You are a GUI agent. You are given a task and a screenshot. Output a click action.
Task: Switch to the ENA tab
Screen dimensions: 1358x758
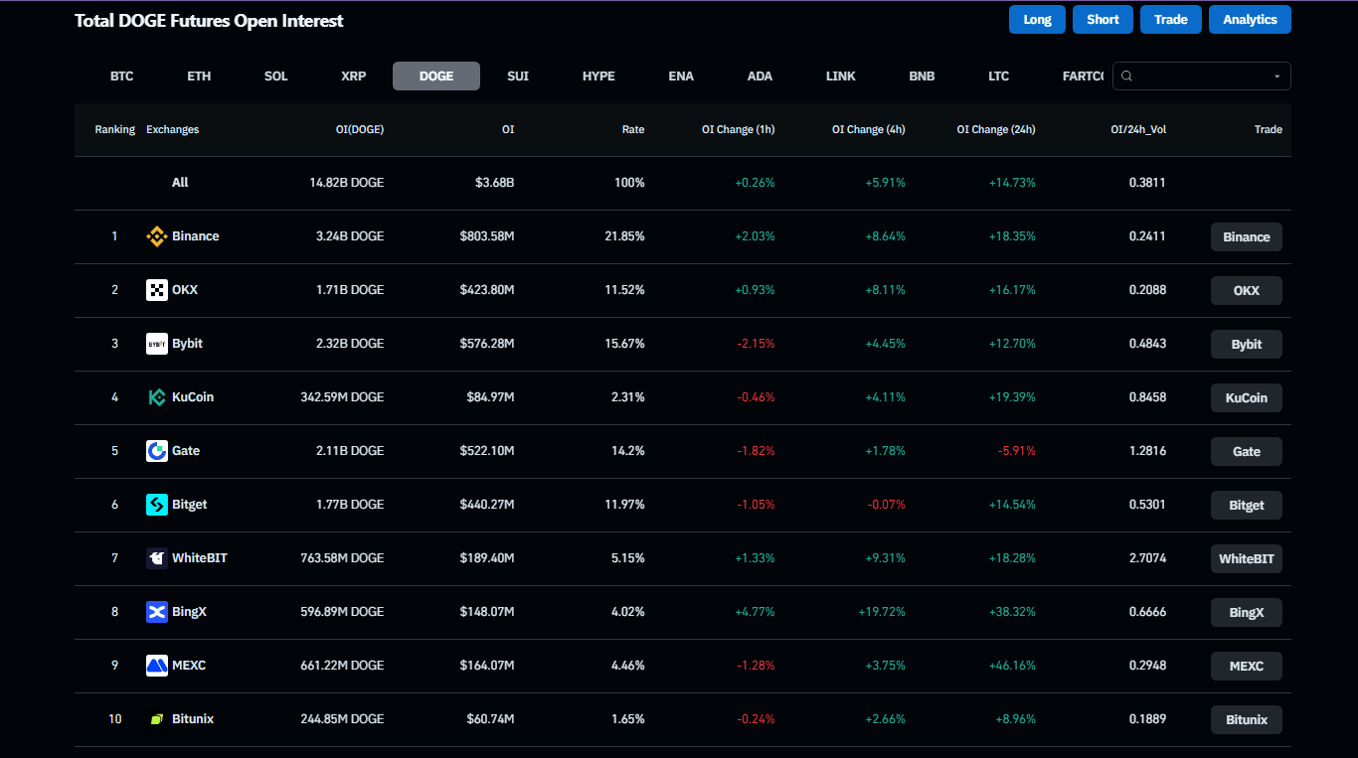(x=681, y=76)
